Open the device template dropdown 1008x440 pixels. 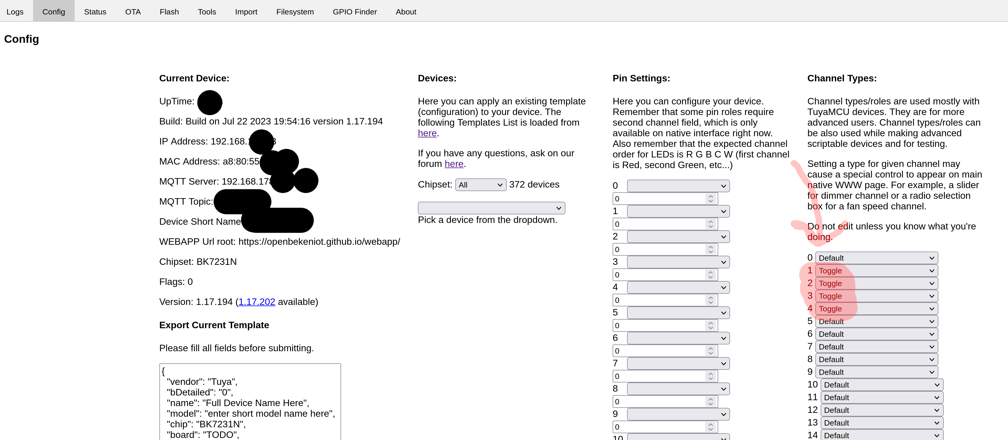coord(491,208)
